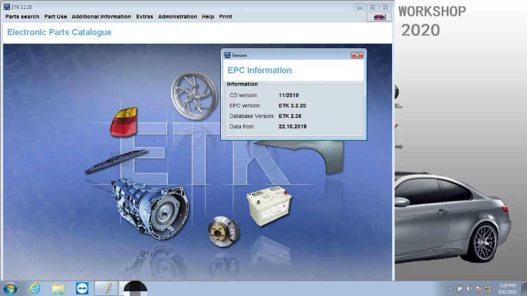Click the network tray icon
527x296 pixels.
point(488,289)
